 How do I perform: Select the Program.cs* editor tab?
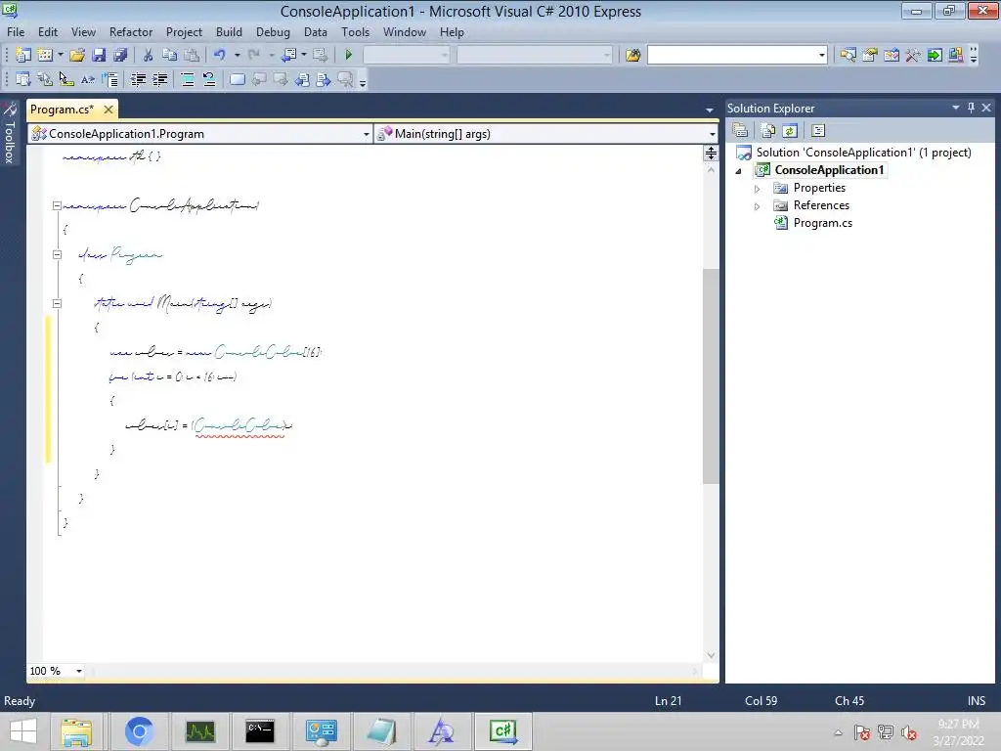point(62,110)
